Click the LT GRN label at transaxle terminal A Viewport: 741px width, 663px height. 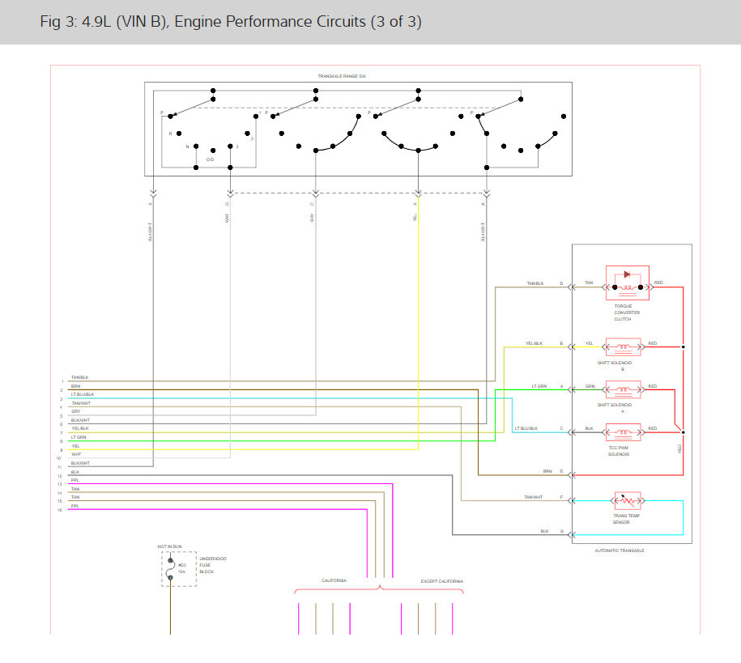539,387
